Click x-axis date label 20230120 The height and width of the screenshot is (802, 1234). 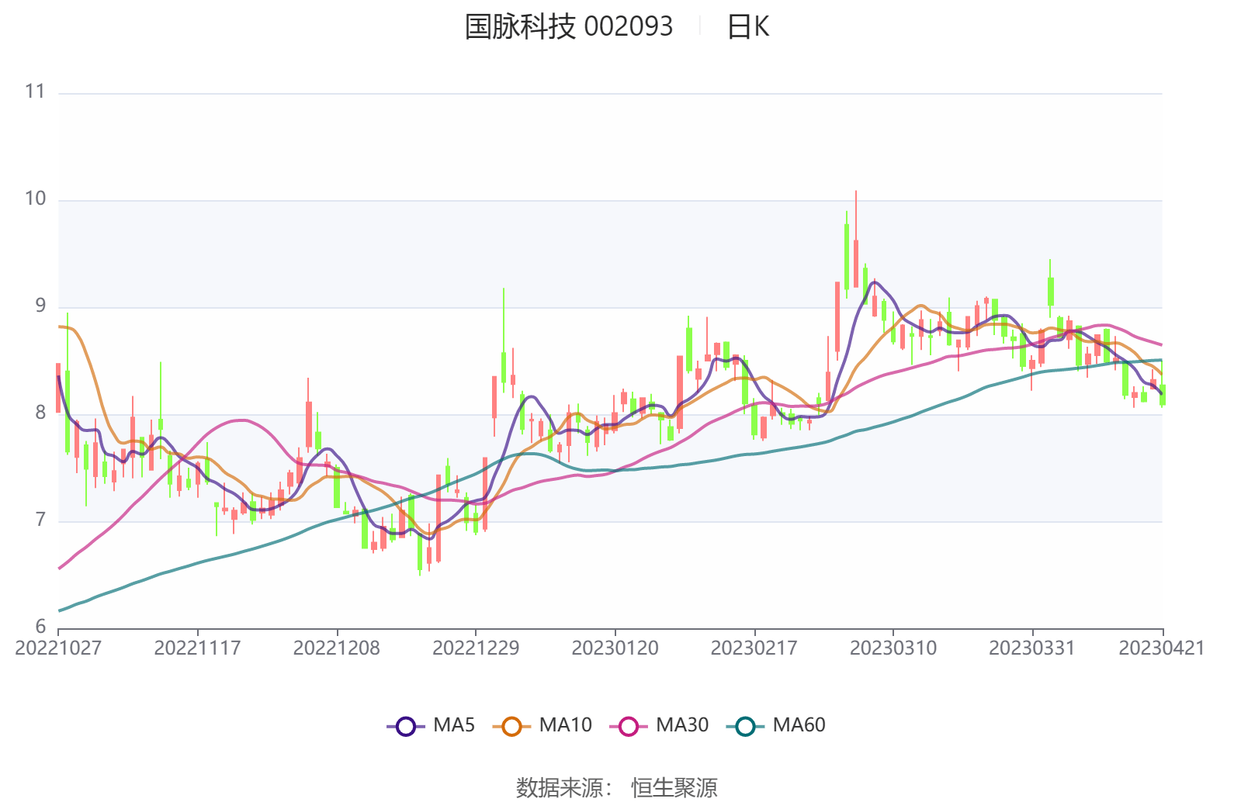[x=615, y=648]
